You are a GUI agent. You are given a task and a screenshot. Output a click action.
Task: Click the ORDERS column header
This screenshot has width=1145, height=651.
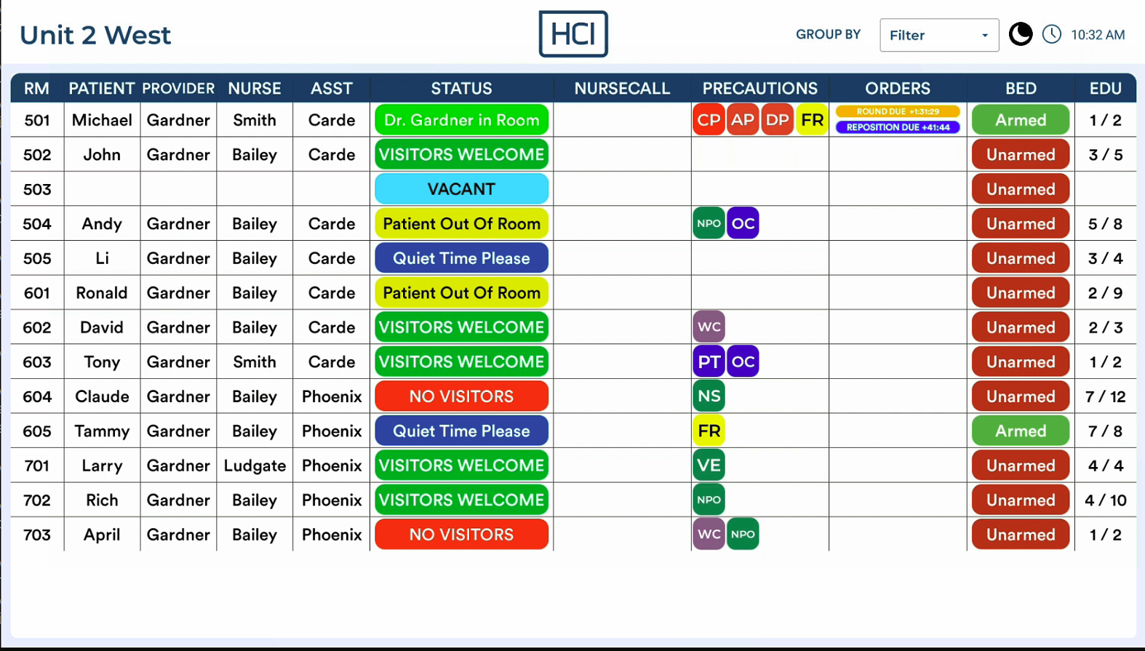tap(898, 89)
